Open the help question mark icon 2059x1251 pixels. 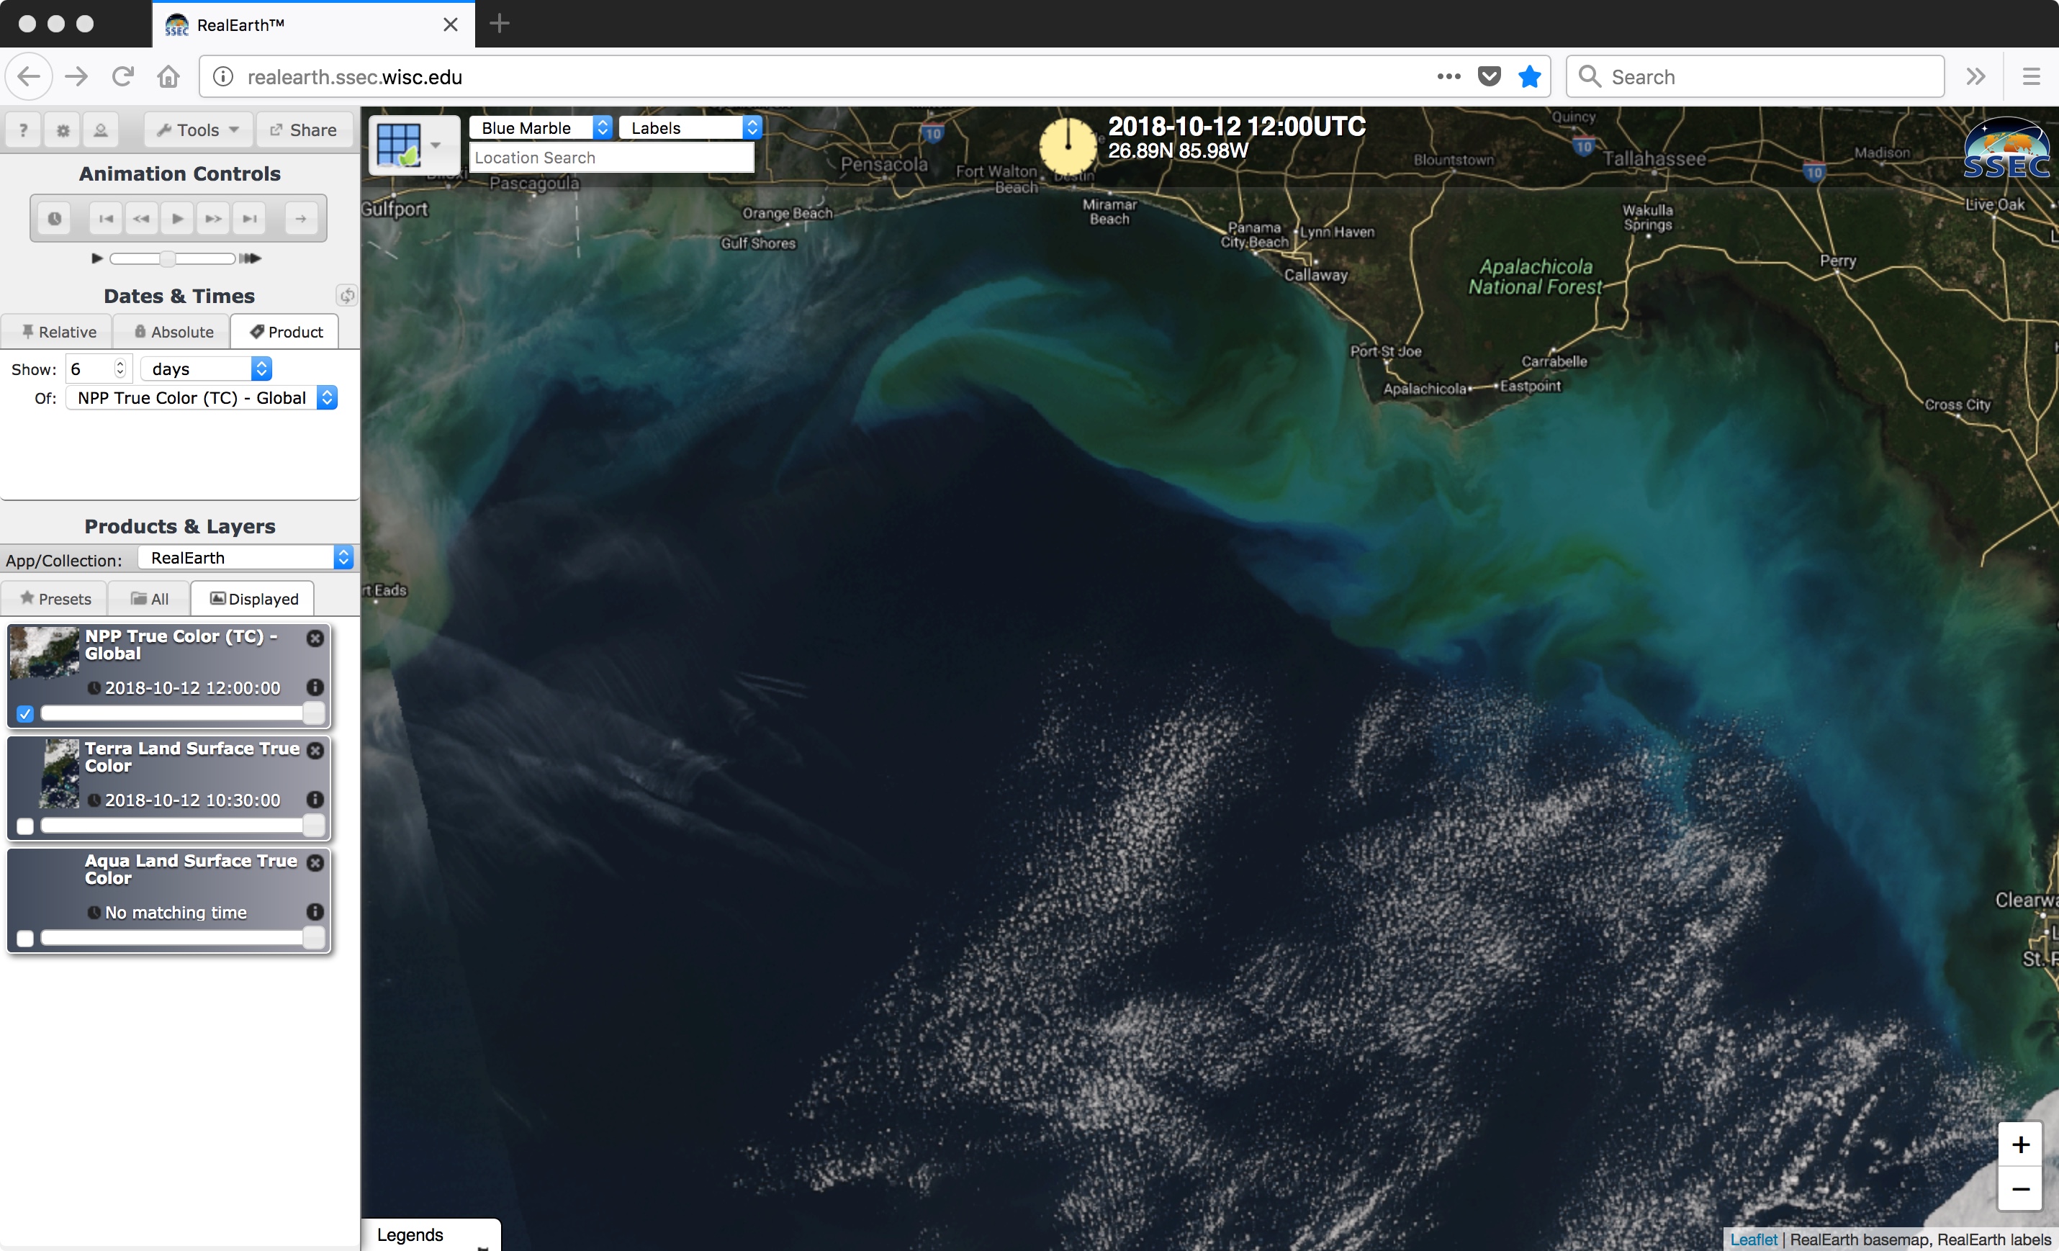click(23, 130)
